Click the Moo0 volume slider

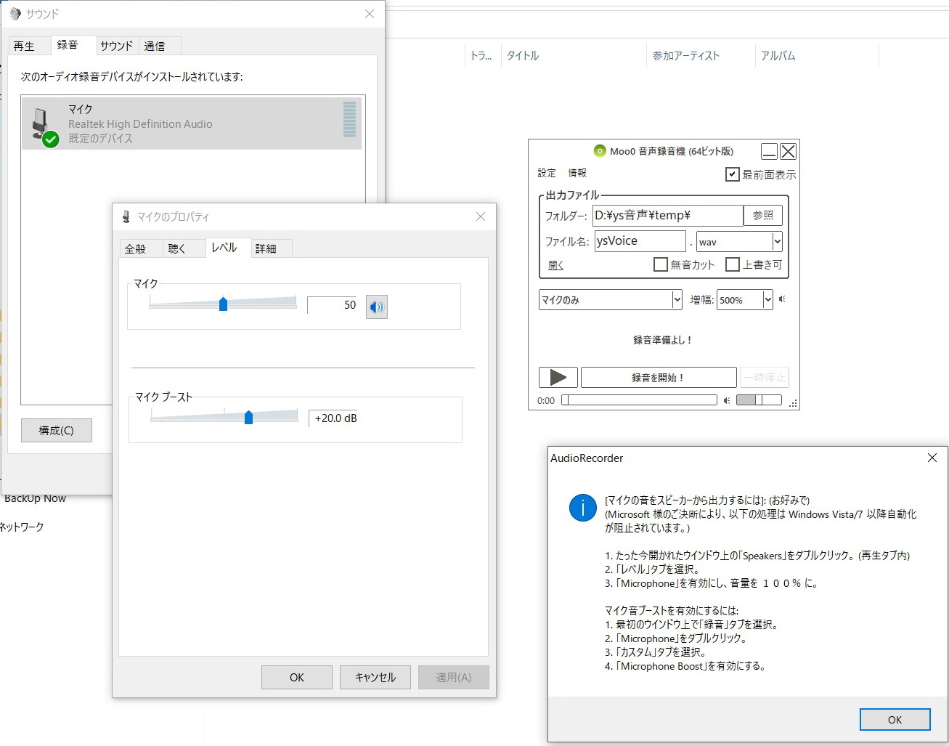coord(759,400)
